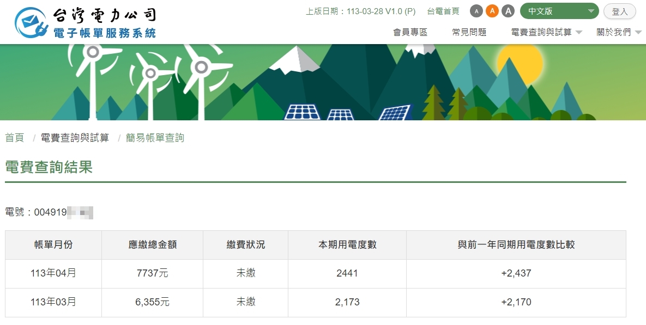Screen dimensions: 646x325
Task: Click 簡易帳單查詢 in the breadcrumb
Action: [x=155, y=138]
